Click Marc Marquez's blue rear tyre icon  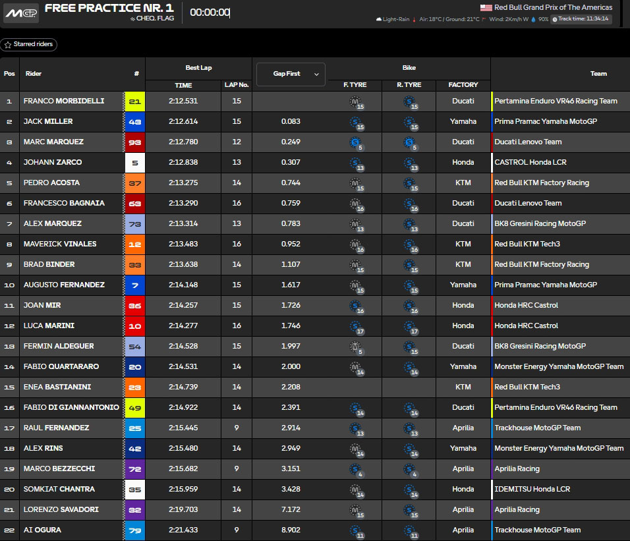coord(409,142)
